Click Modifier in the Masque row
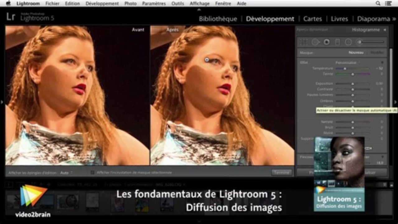The height and width of the screenshot is (224, 398). [377, 53]
